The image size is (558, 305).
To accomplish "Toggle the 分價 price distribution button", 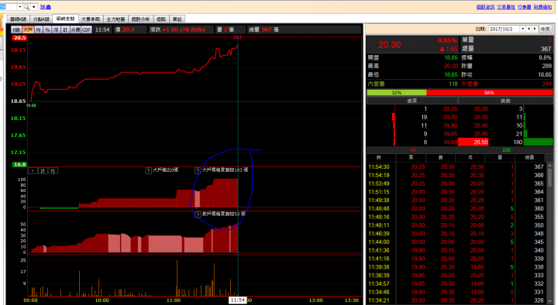I will 75,30.
